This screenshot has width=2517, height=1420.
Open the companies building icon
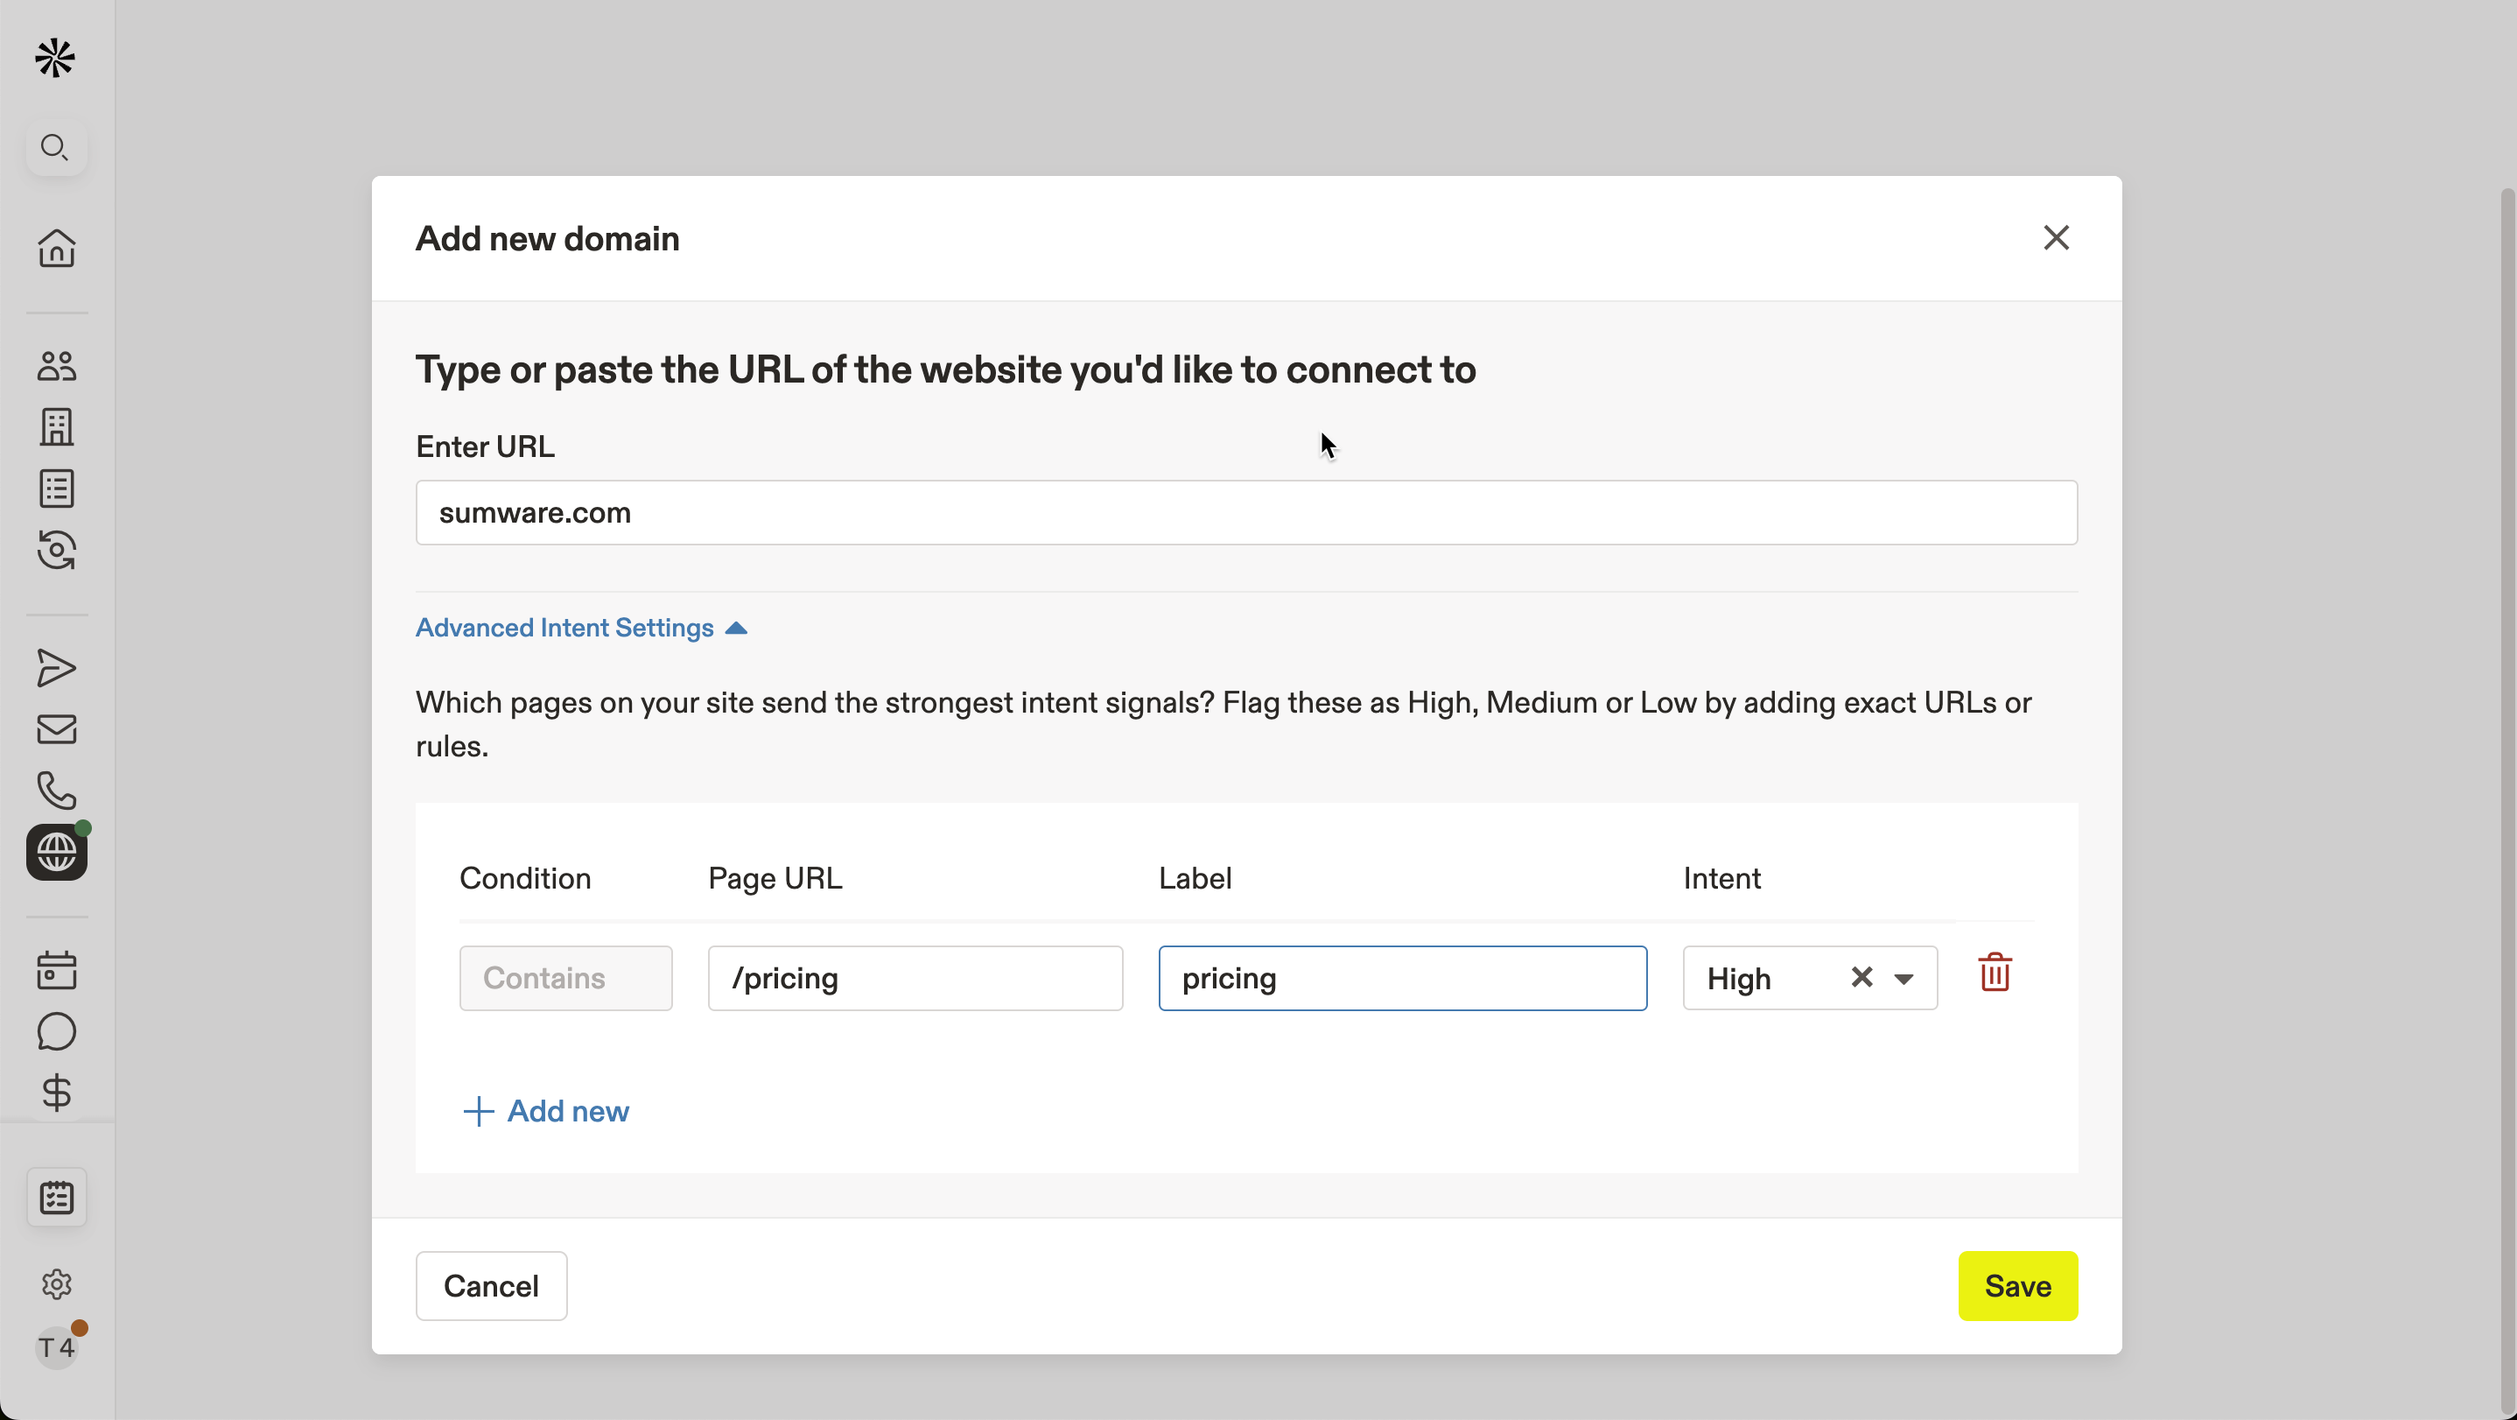(x=57, y=427)
